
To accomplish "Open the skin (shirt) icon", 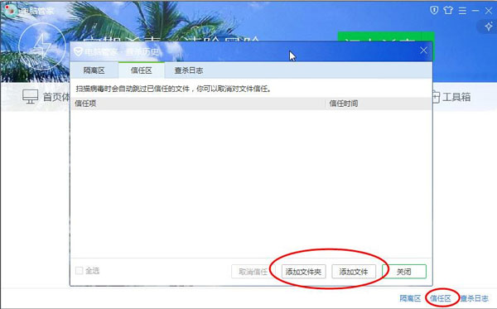I will (x=448, y=11).
